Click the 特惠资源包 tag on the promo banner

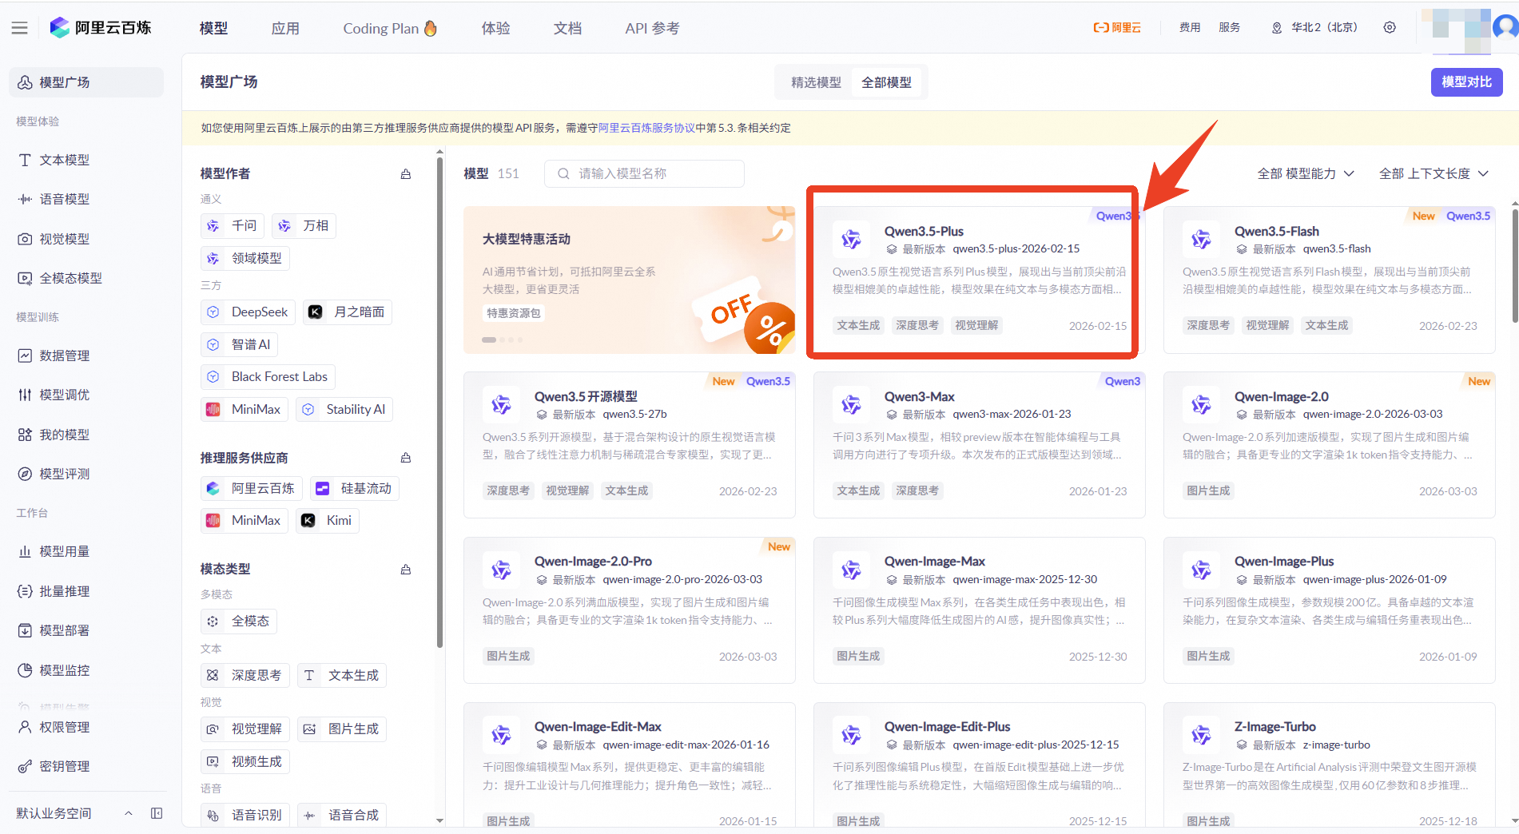point(514,313)
